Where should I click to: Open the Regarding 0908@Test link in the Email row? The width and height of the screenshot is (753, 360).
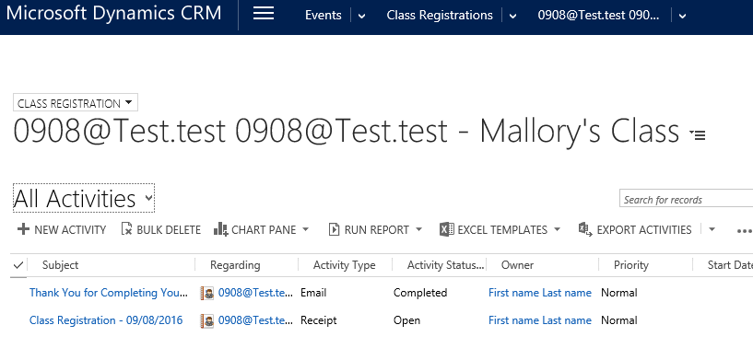tap(255, 293)
